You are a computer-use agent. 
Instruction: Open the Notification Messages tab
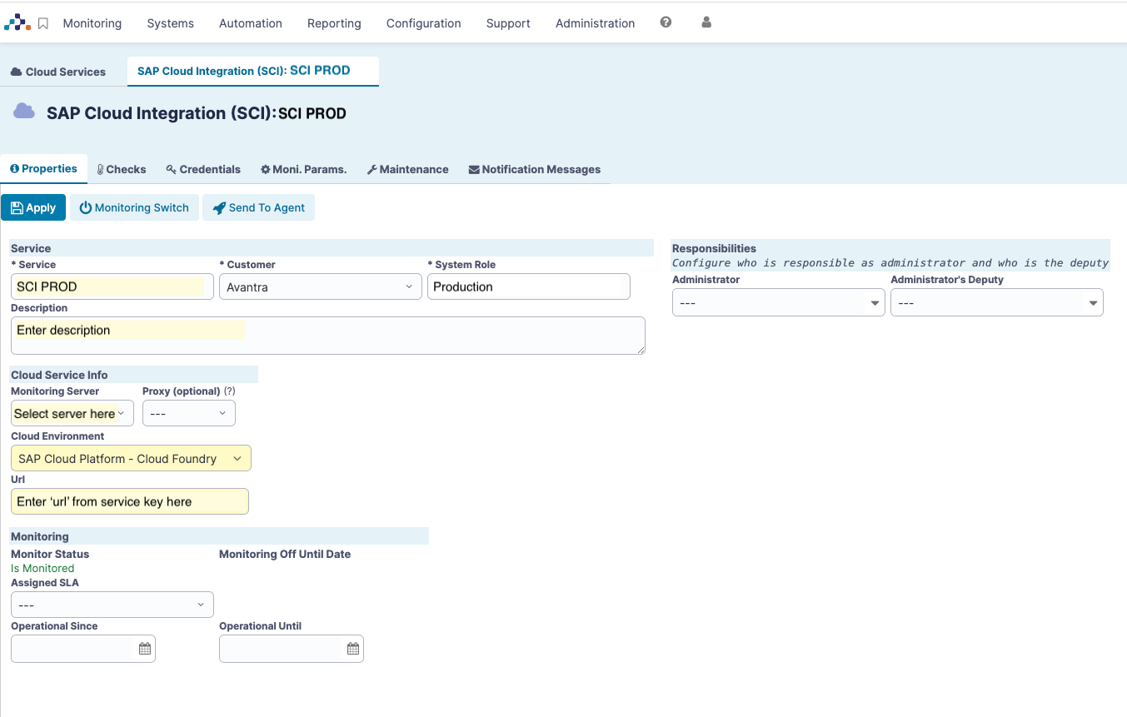click(x=534, y=169)
